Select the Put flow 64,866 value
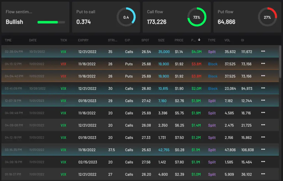Image resolution: width=283 pixels, height=181 pixels. 226,22
